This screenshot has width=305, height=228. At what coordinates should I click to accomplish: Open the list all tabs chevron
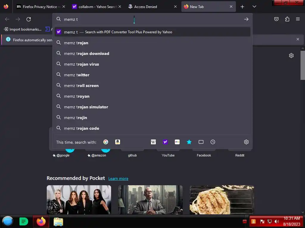254,7
